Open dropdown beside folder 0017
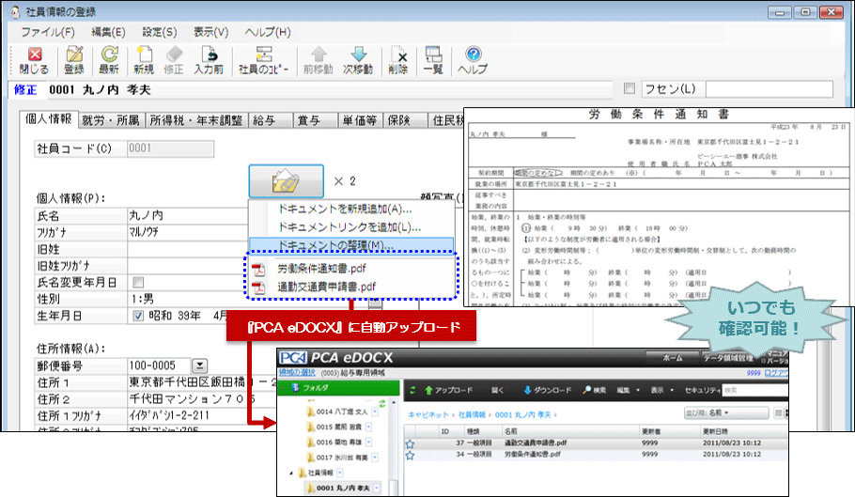Screen dimensions: 855x497 coord(375,458)
